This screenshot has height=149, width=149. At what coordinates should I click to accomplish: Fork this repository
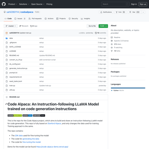[x=120, y=12]
